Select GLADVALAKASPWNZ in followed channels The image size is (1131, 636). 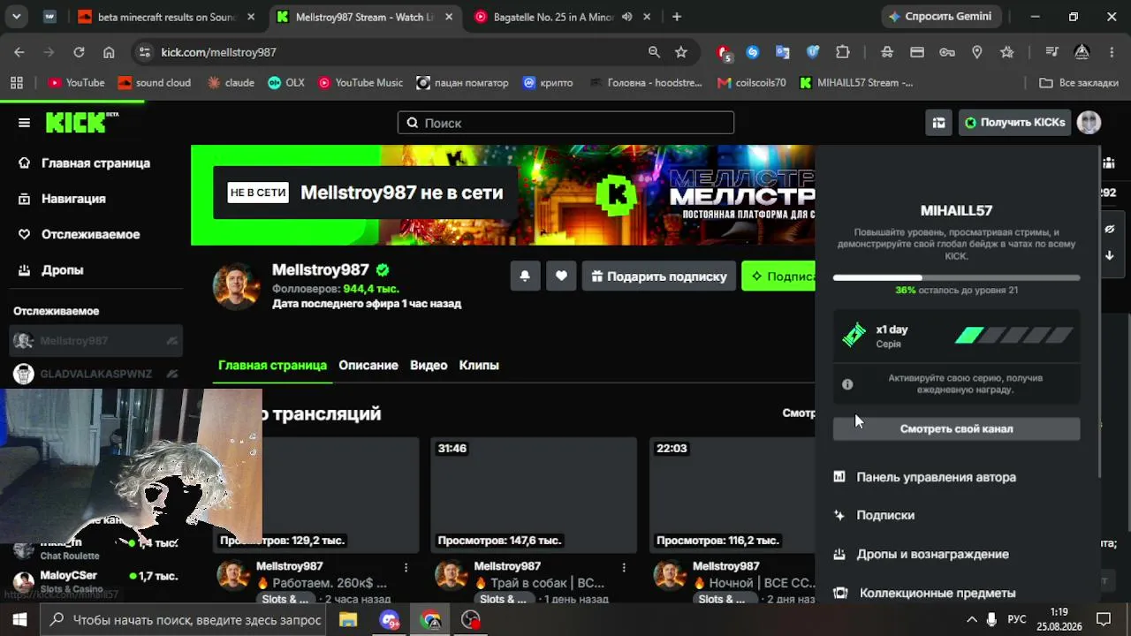pos(95,374)
